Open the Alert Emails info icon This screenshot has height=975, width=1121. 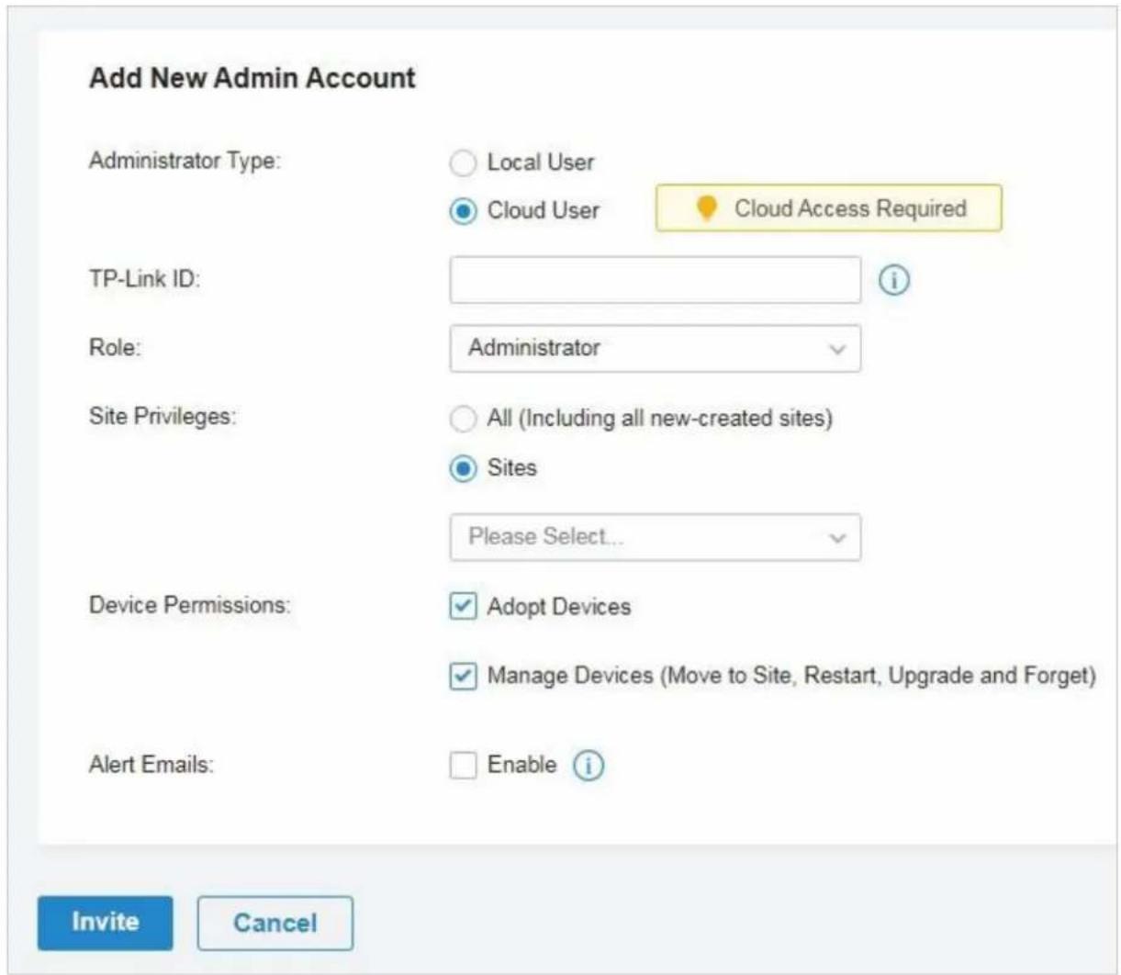point(589,766)
